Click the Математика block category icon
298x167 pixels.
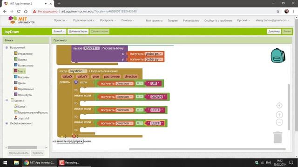pos(15,65)
